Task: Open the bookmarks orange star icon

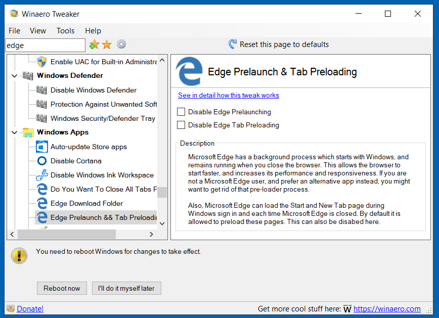Action: (107, 45)
